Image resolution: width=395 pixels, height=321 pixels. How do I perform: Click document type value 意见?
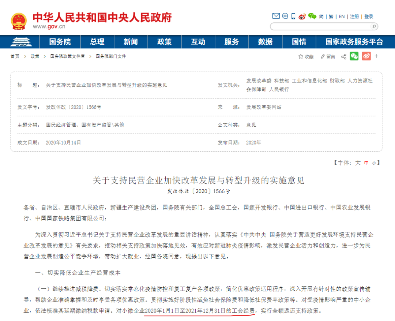[x=251, y=125]
